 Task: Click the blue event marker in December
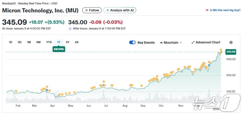click(x=209, y=65)
